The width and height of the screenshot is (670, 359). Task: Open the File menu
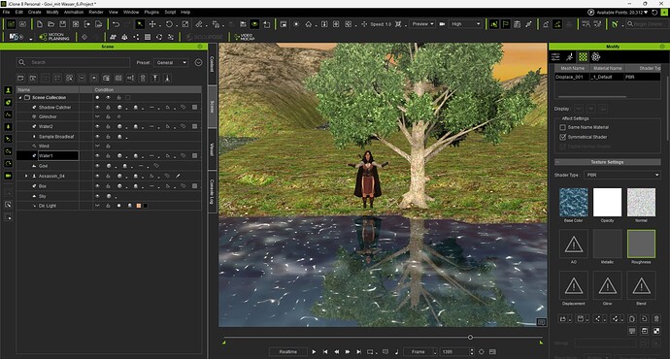click(x=6, y=13)
